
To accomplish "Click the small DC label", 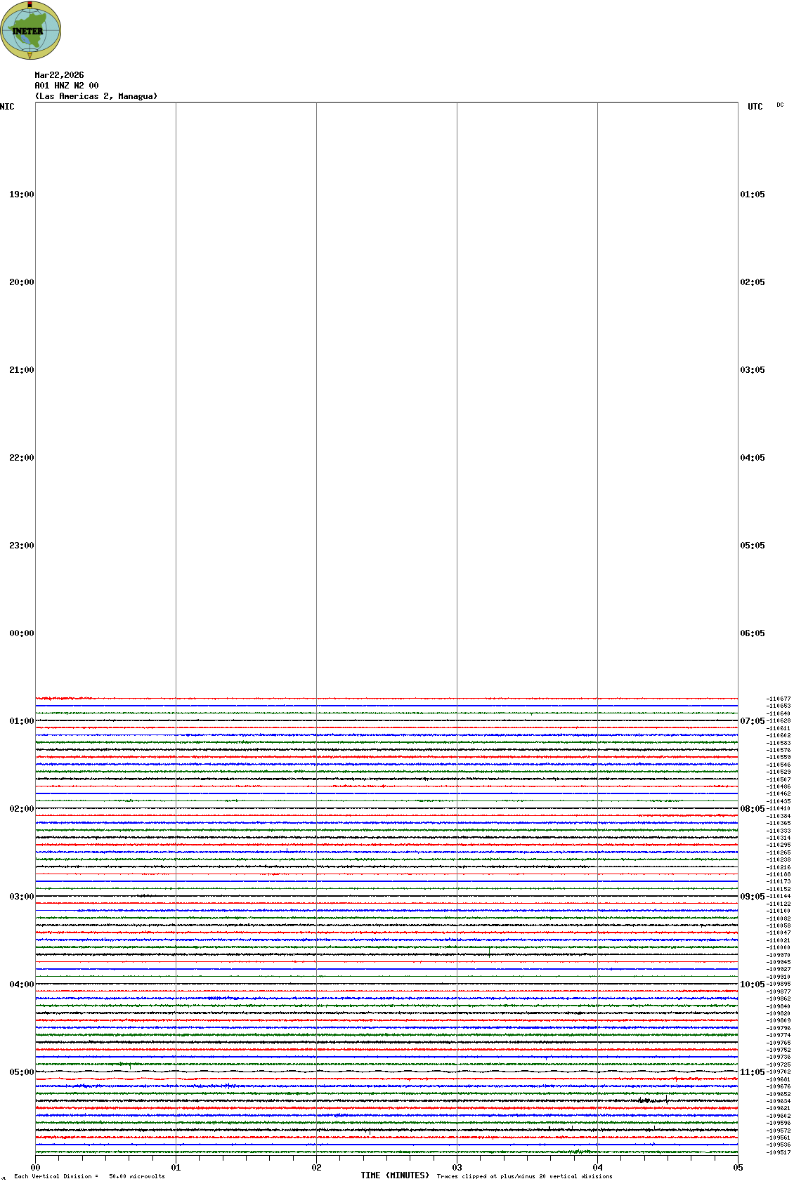I will tap(780, 105).
